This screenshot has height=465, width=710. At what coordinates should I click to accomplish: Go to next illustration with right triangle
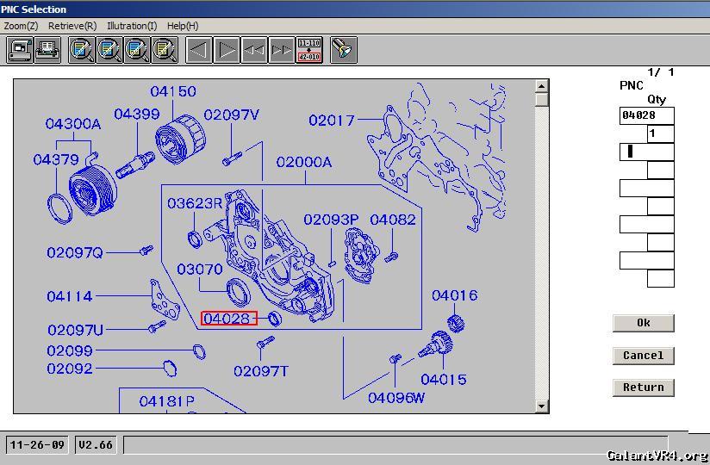pyautogui.click(x=227, y=50)
